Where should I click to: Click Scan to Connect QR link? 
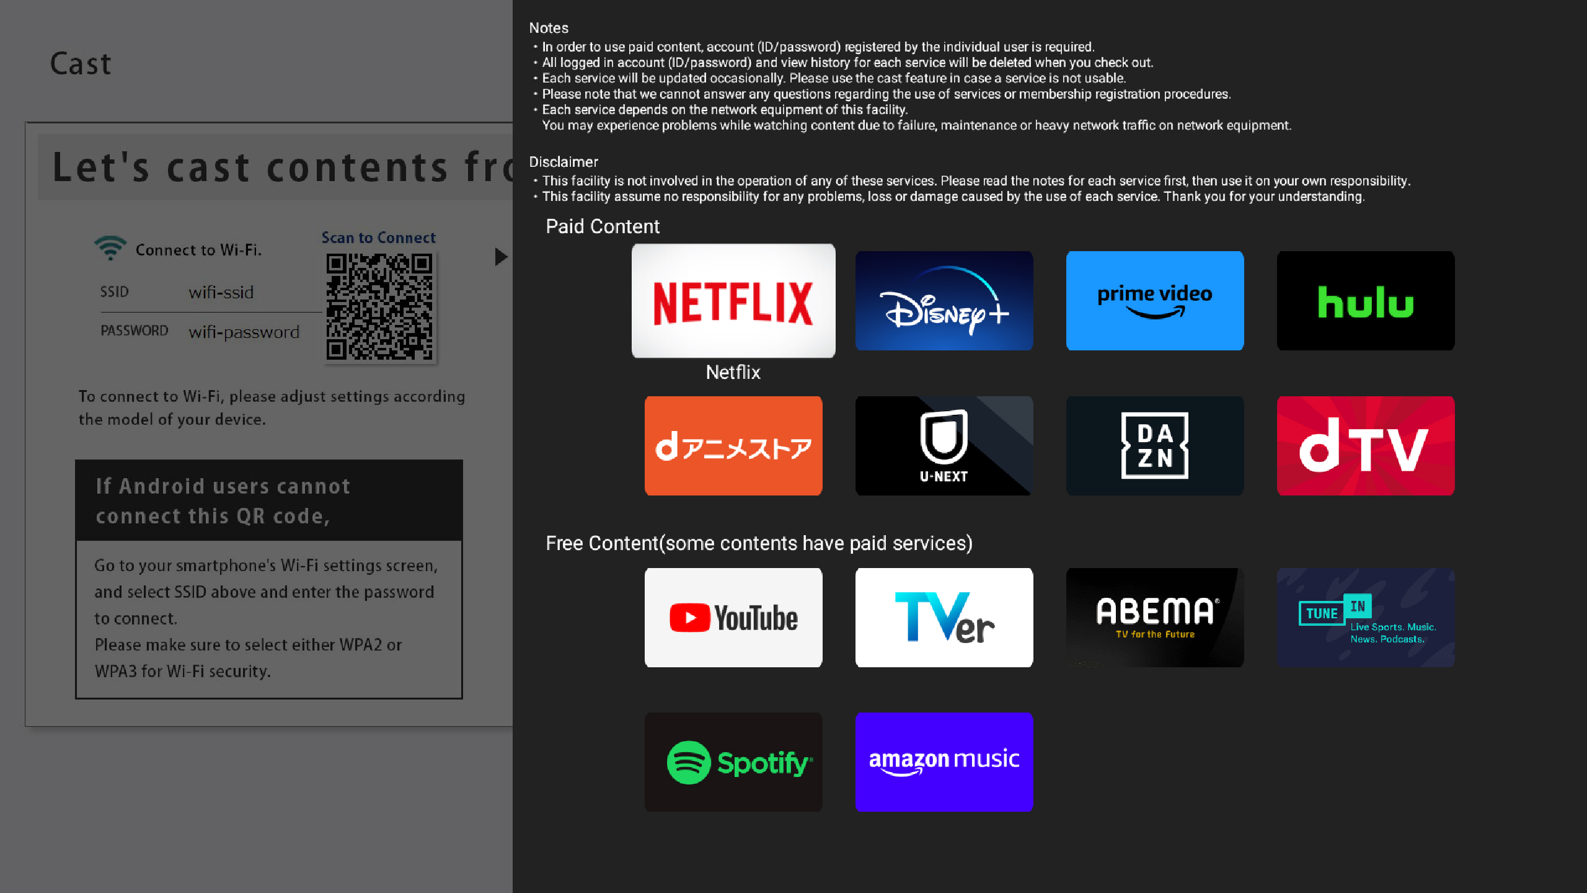(378, 237)
